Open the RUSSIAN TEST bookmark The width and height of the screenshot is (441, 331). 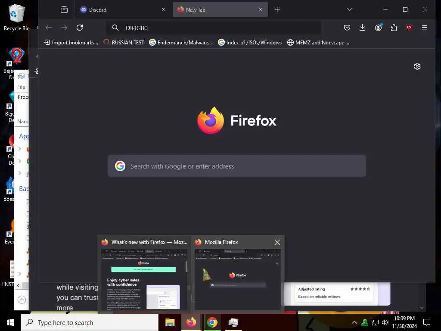point(124,43)
